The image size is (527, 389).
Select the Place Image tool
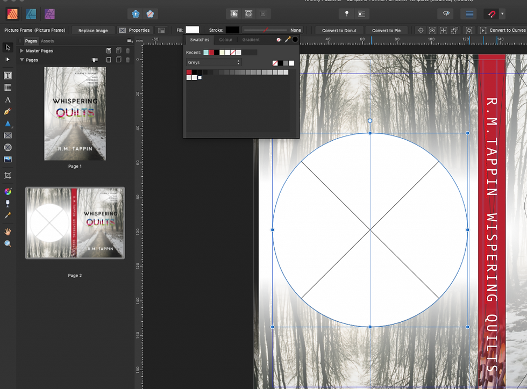pyautogui.click(x=8, y=159)
